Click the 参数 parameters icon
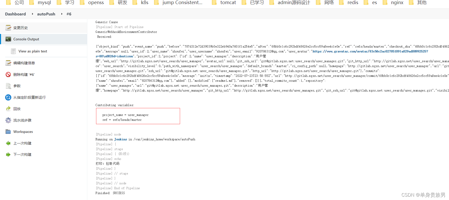 click(x=8, y=86)
